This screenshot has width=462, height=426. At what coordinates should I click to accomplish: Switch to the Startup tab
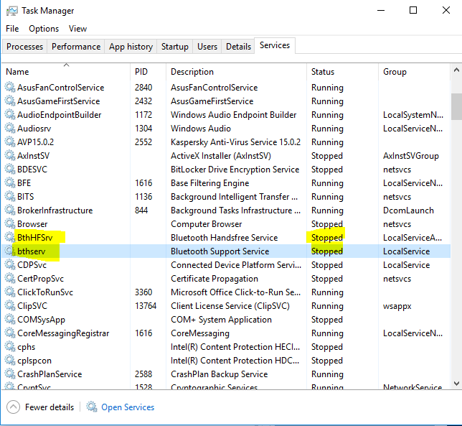[x=175, y=46]
